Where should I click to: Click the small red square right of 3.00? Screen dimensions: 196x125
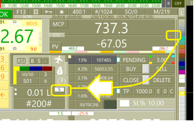coord(173,63)
